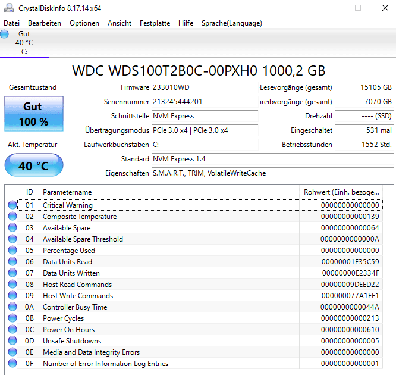Click the Drehzahl value ---- (SSD)

364,116
